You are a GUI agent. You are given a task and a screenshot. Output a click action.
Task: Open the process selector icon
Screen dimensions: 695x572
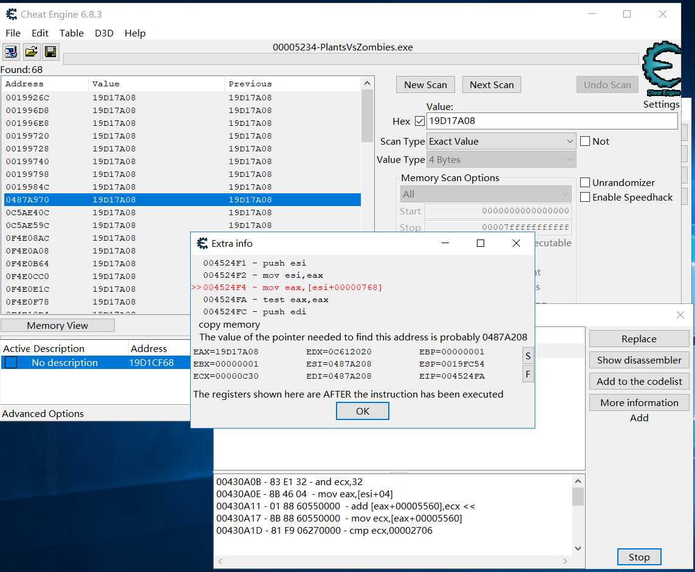[x=11, y=52]
